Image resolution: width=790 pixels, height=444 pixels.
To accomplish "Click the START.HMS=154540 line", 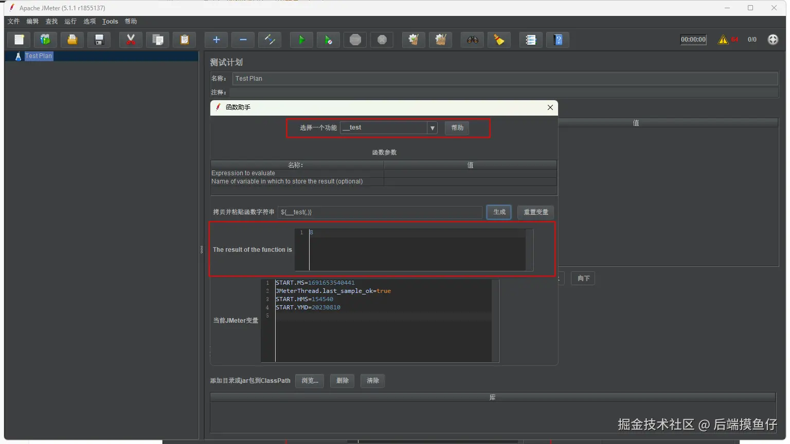I will tap(304, 299).
